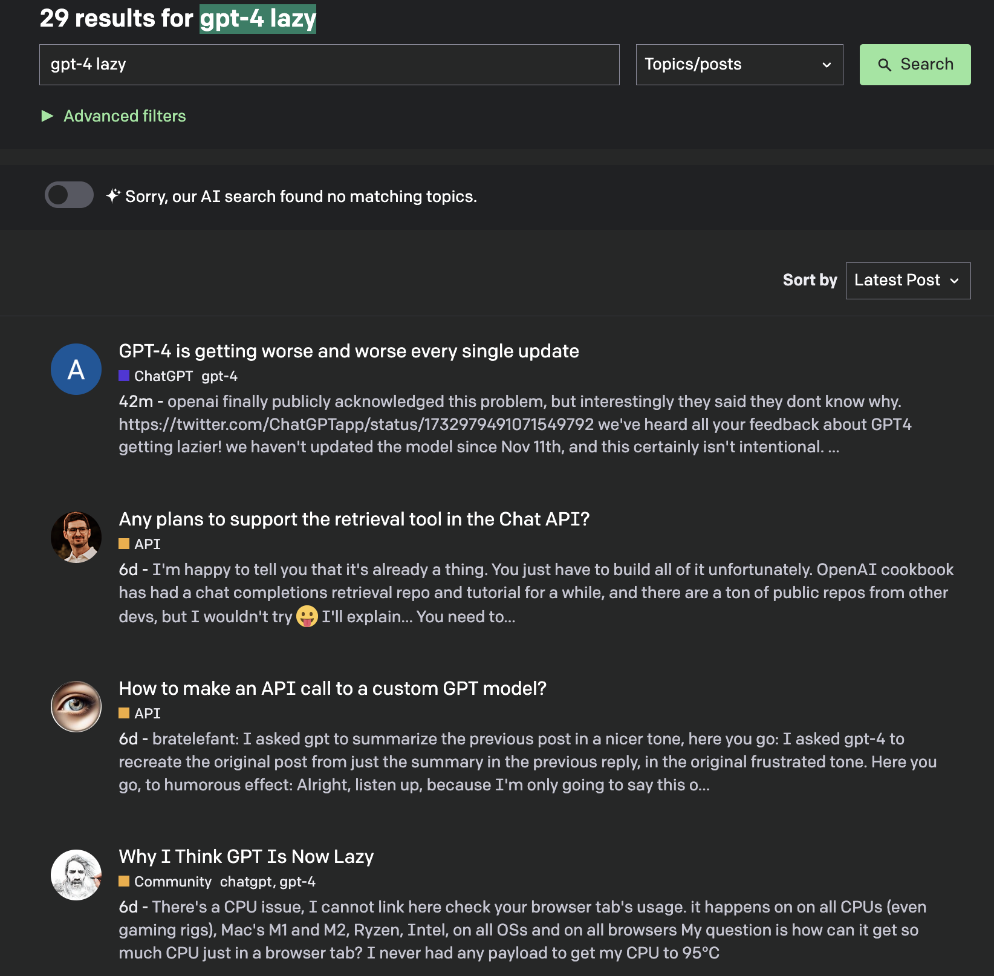Follow the twitter.com ChatGPTapp status link
This screenshot has height=976, width=994.
coord(357,424)
